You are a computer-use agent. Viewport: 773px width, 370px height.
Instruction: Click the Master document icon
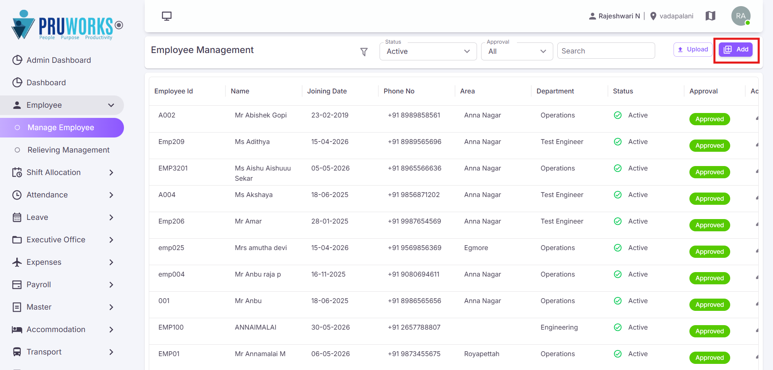coord(17,307)
